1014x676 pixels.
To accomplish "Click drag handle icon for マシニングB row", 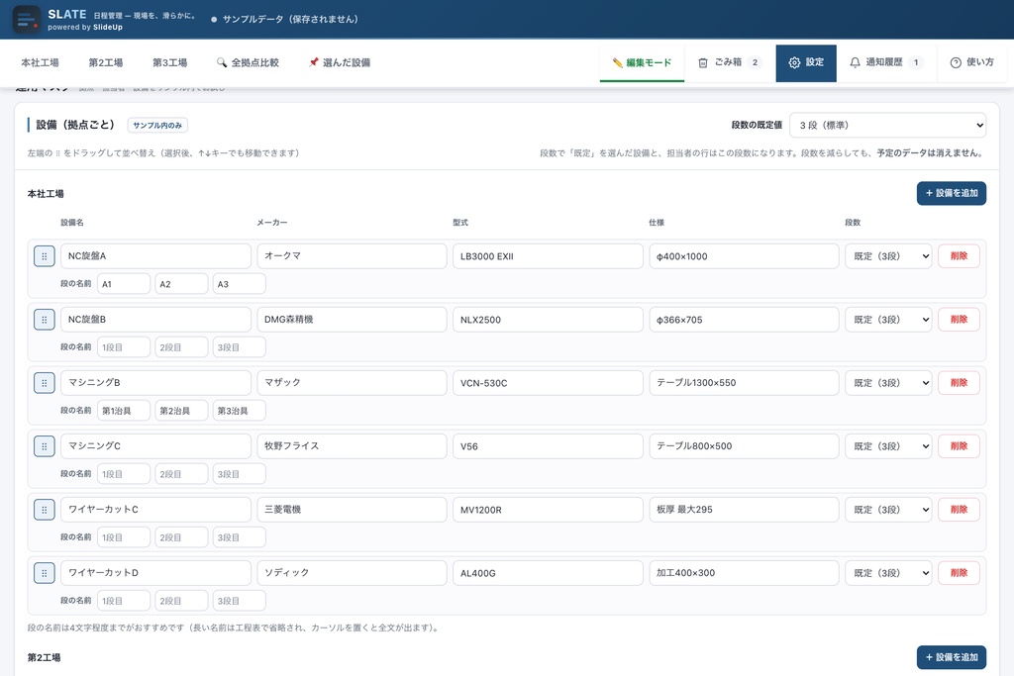I will [44, 383].
